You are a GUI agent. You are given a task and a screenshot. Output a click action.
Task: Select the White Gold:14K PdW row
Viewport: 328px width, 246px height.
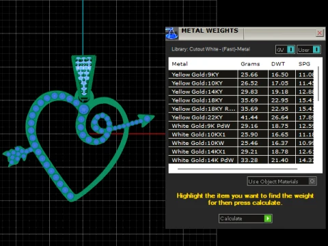pos(241,160)
